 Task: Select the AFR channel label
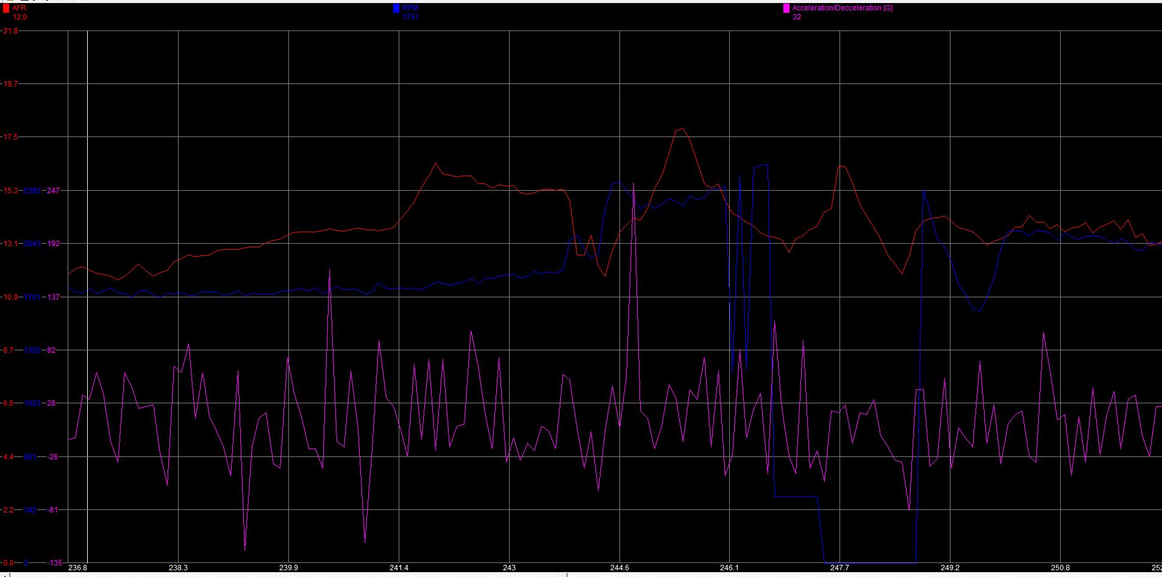tap(19, 8)
